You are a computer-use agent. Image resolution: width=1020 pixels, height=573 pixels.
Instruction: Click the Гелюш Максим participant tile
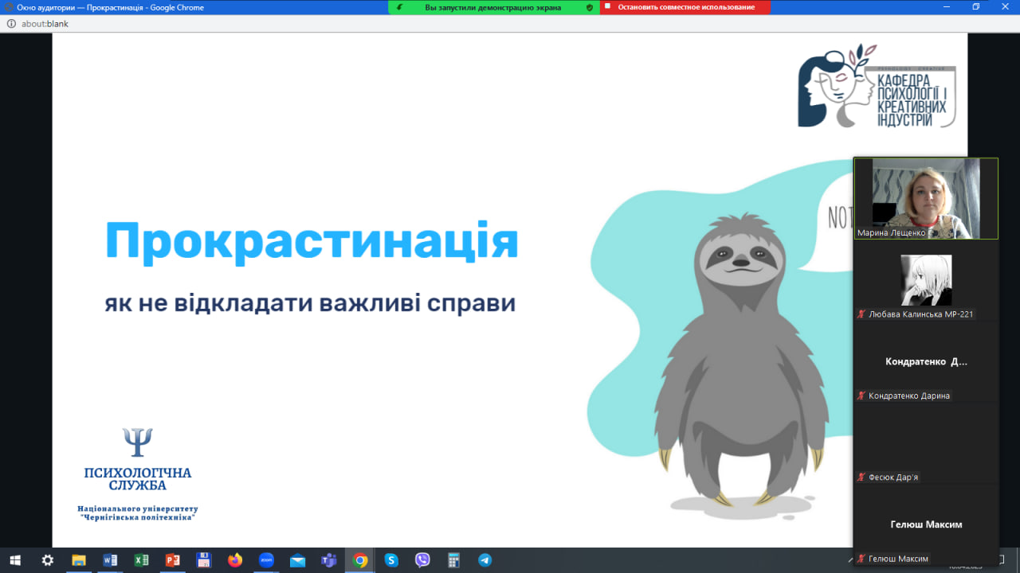point(925,524)
